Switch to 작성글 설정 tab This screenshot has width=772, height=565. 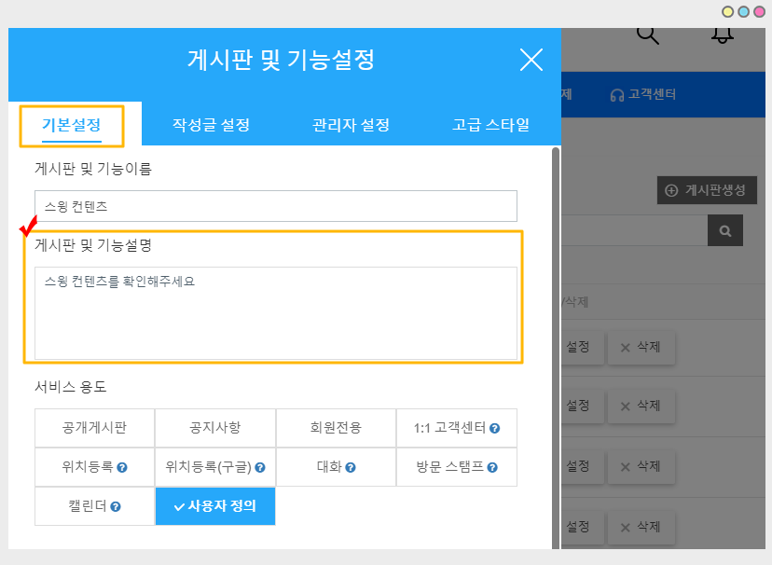(x=211, y=125)
